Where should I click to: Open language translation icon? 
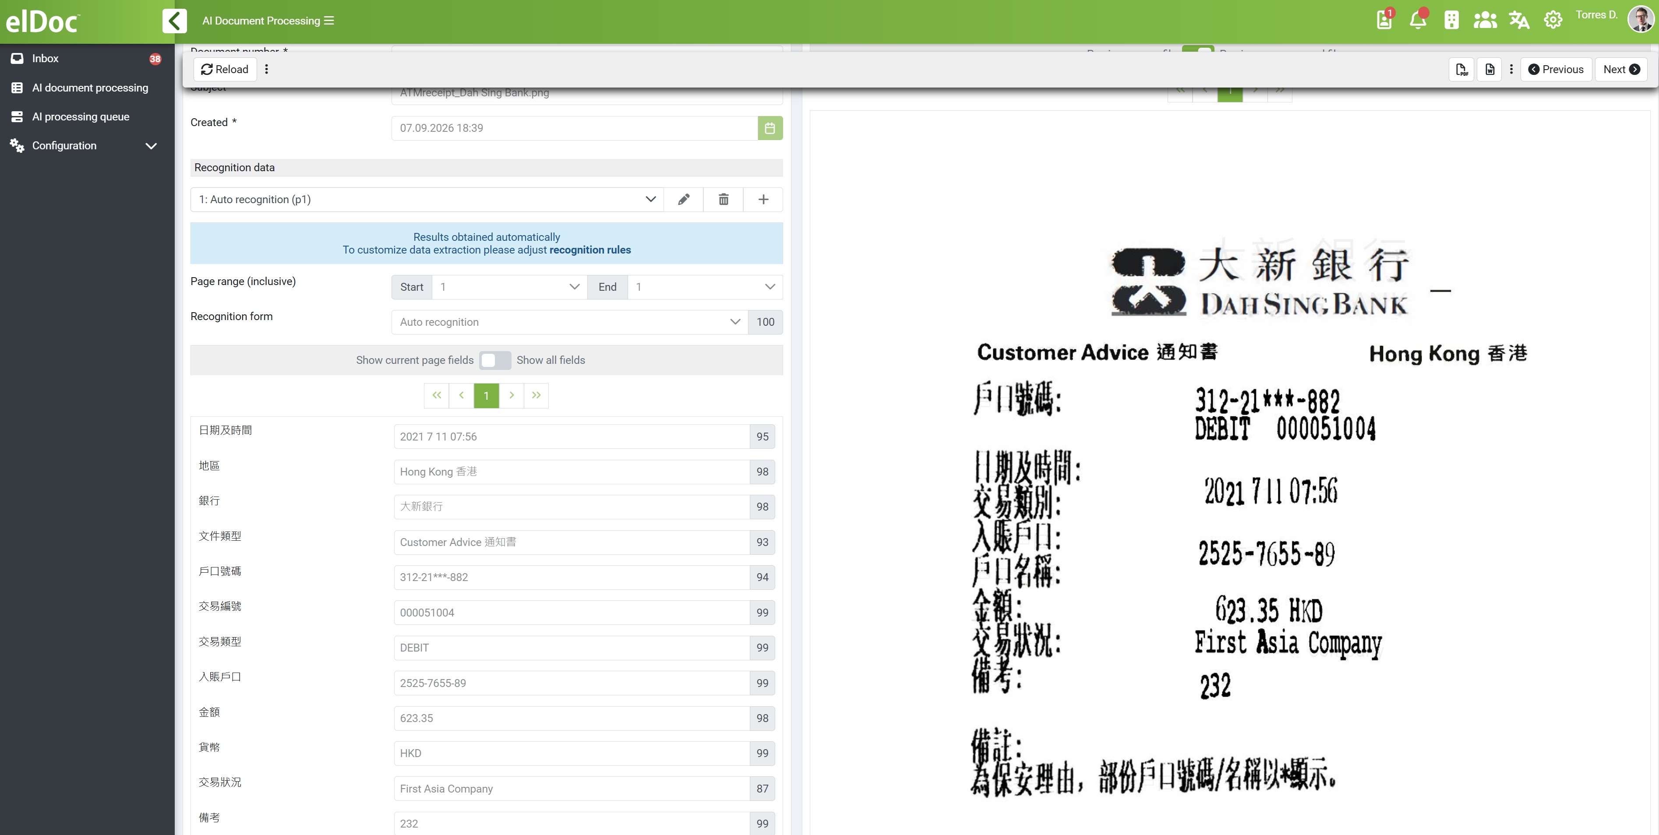click(x=1519, y=20)
